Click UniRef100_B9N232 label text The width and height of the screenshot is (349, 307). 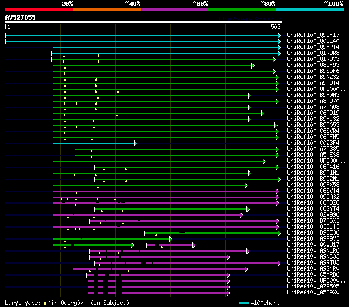(x=313, y=77)
